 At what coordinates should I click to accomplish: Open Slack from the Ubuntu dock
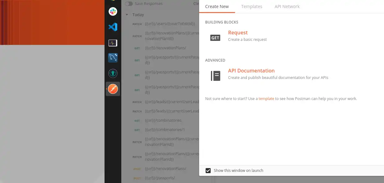113,12
